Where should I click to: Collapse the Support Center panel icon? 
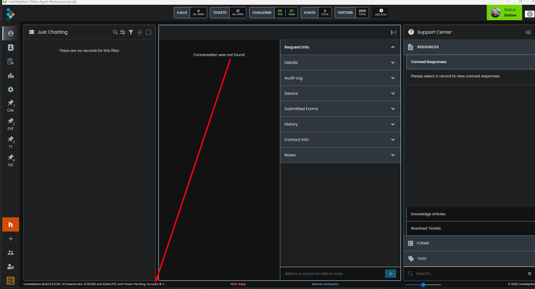[x=528, y=32]
